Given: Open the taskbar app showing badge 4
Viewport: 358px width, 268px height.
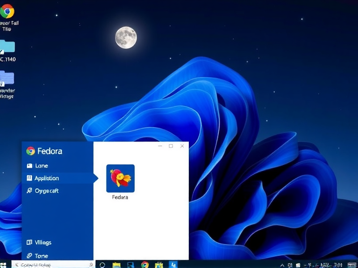Looking at the screenshot, I should pyautogui.click(x=172, y=263).
